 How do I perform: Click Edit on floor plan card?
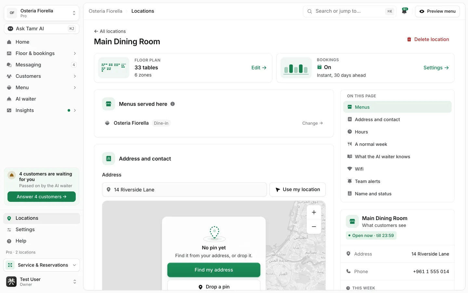pyautogui.click(x=259, y=68)
